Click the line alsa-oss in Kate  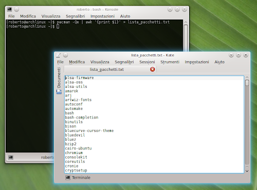(x=74, y=82)
